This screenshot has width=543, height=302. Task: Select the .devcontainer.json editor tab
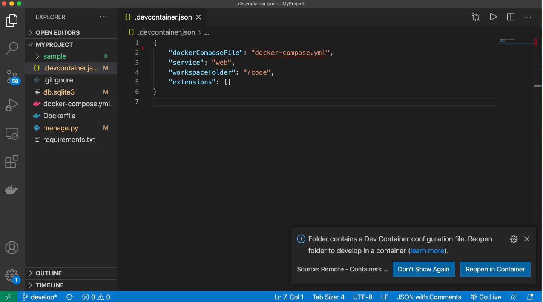pyautogui.click(x=163, y=17)
